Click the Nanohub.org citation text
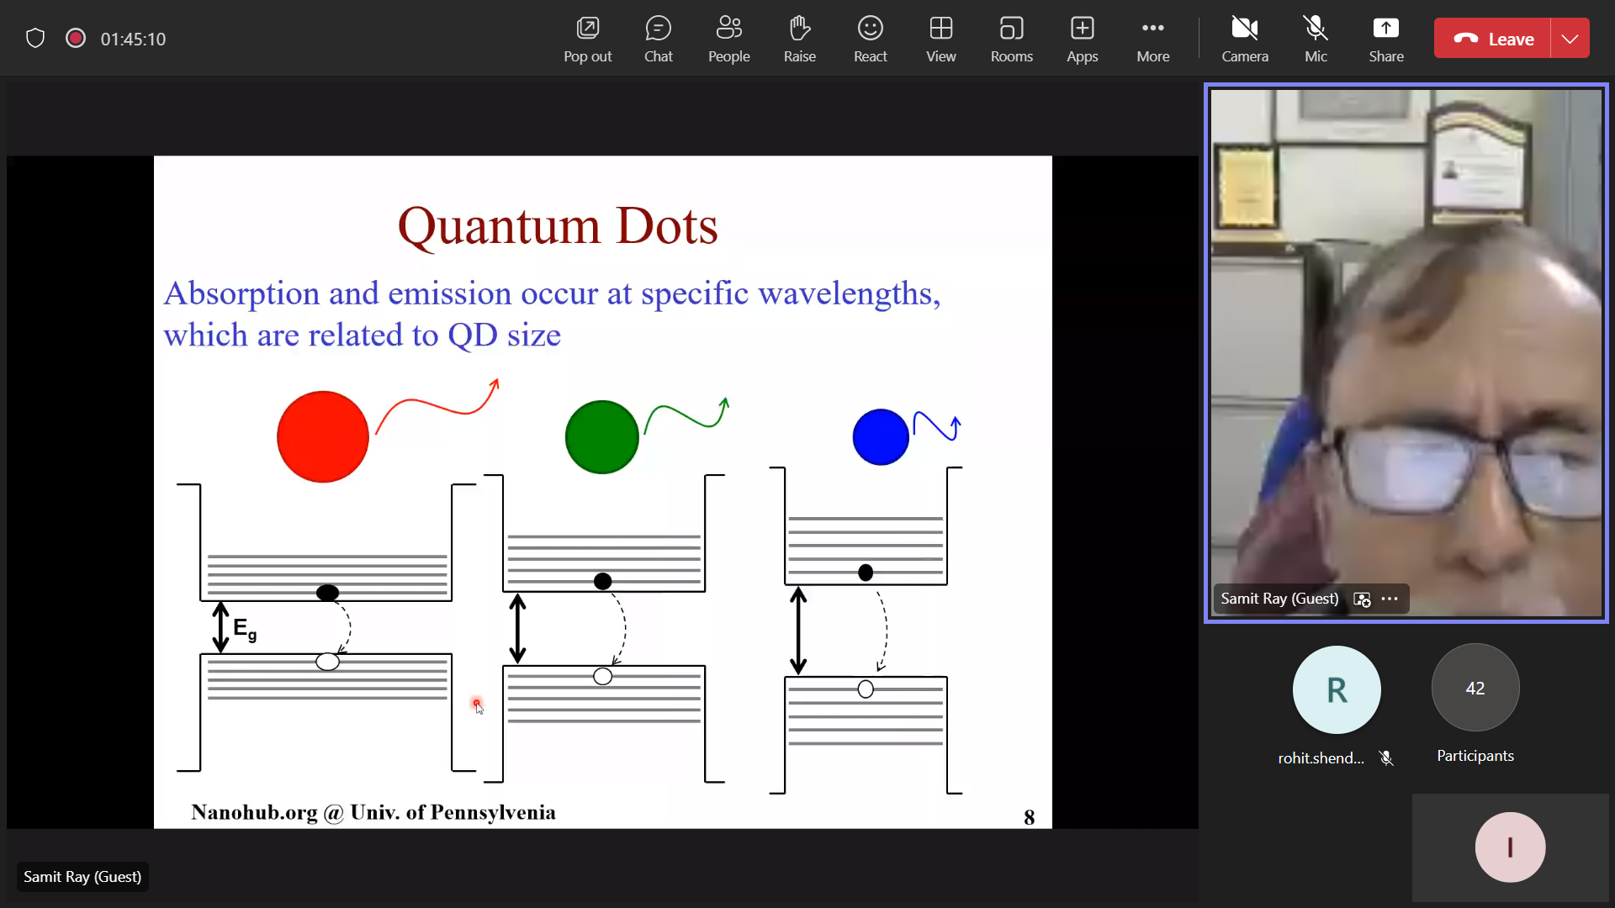Image resolution: width=1615 pixels, height=908 pixels. pos(373,812)
